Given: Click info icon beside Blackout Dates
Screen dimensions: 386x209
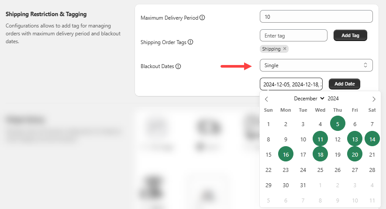Looking at the screenshot, I should click(x=178, y=66).
